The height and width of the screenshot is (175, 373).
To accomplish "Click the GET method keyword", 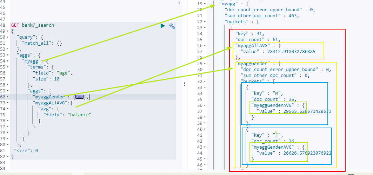I will coord(15,25).
